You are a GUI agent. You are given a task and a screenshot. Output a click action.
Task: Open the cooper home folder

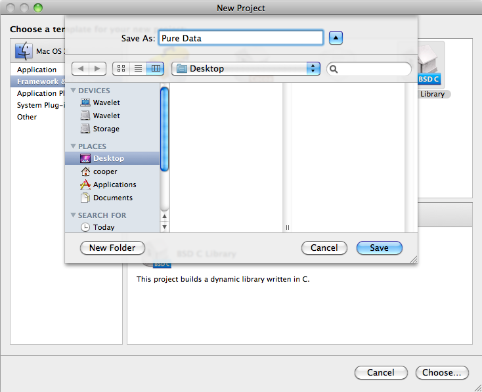112,171
